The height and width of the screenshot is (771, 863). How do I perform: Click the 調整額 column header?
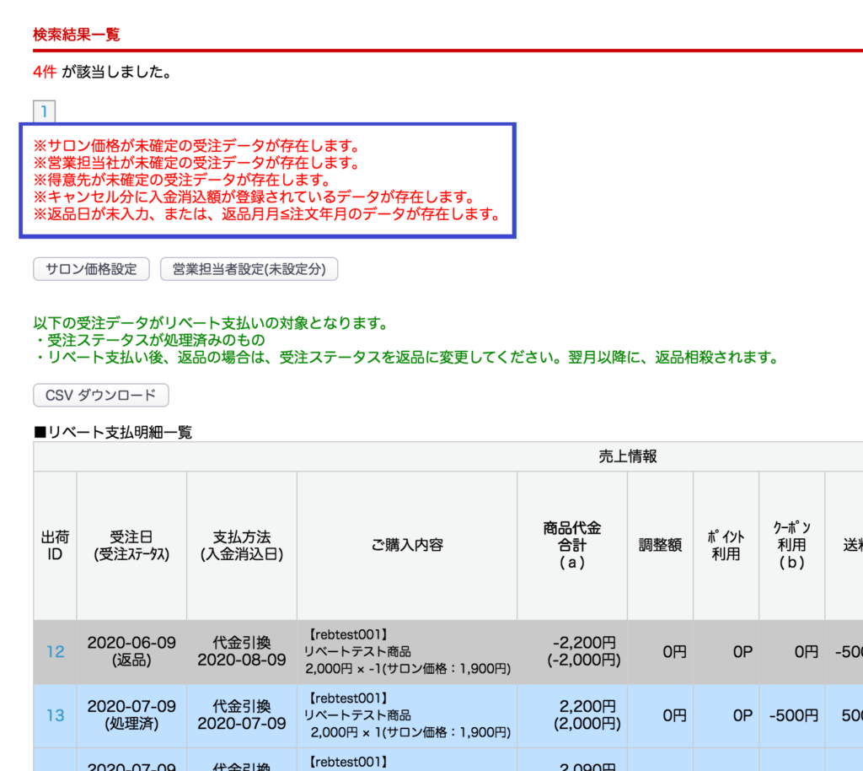pyautogui.click(x=660, y=545)
